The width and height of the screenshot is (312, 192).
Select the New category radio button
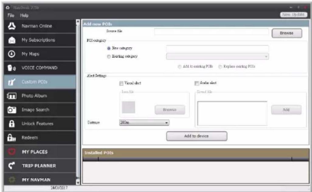109,48
